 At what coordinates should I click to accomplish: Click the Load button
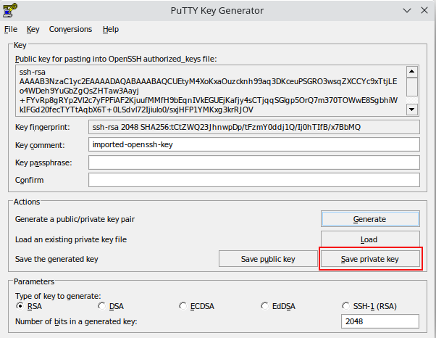tap(370, 239)
